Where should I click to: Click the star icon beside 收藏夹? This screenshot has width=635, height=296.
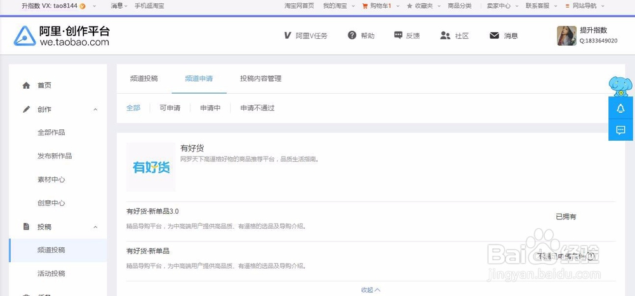[410, 6]
